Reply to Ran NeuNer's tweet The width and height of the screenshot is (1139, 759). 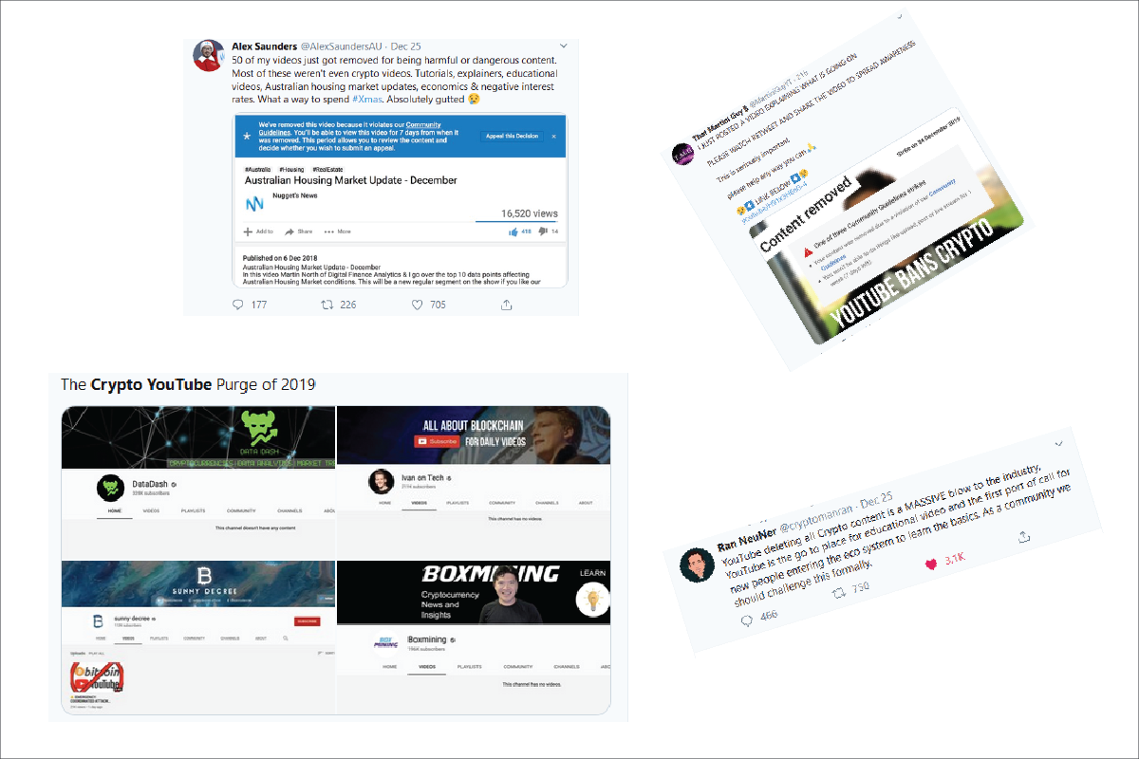click(x=747, y=620)
